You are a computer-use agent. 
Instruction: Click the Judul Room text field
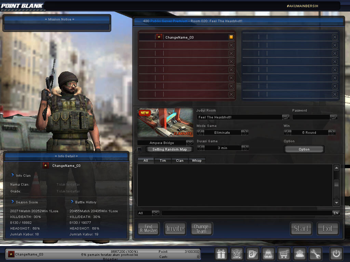click(x=239, y=117)
